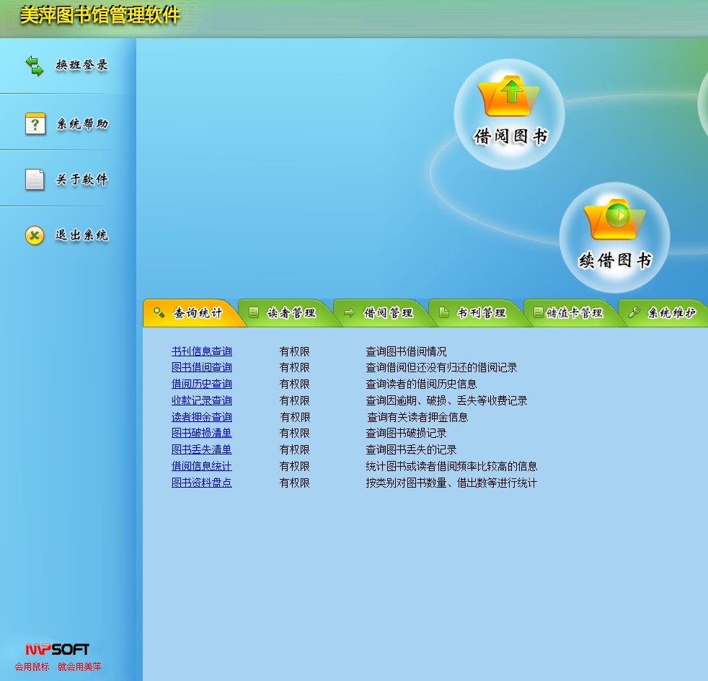Open the 图书资料盘点 link
The image size is (708, 681).
tap(202, 483)
